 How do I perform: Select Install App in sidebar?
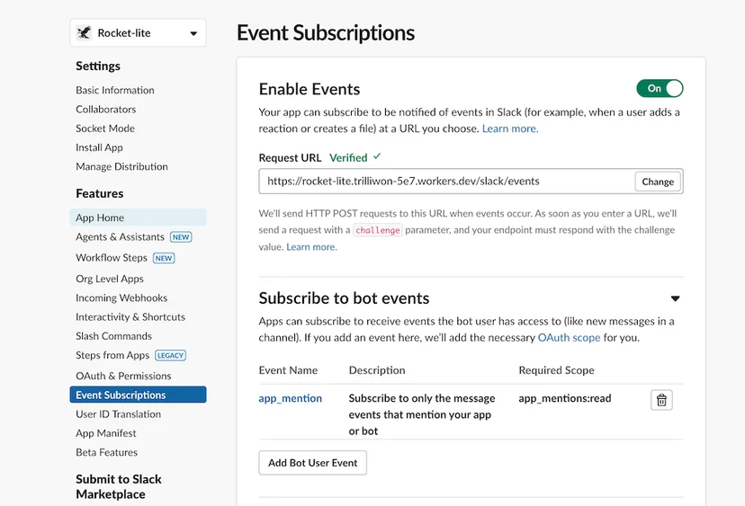click(99, 147)
